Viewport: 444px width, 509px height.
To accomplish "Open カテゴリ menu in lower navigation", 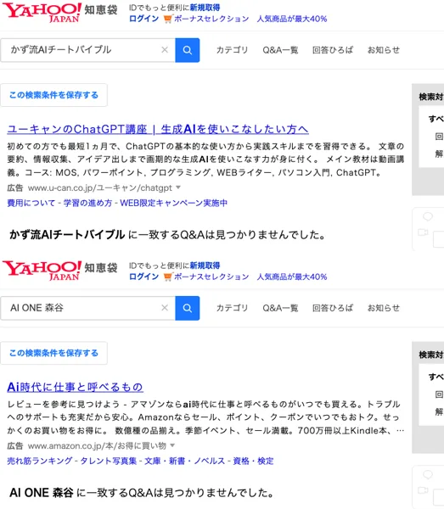I will (x=232, y=308).
